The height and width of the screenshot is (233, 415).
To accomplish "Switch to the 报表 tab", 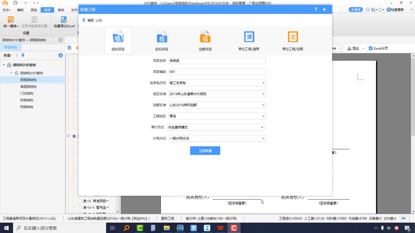I will pyautogui.click(x=47, y=10).
